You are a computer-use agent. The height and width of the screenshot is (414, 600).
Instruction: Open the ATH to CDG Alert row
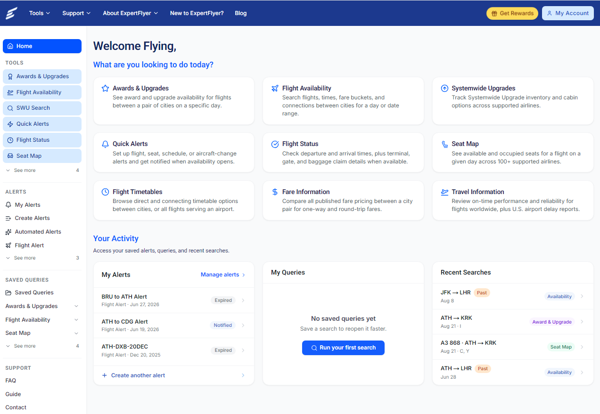click(173, 325)
